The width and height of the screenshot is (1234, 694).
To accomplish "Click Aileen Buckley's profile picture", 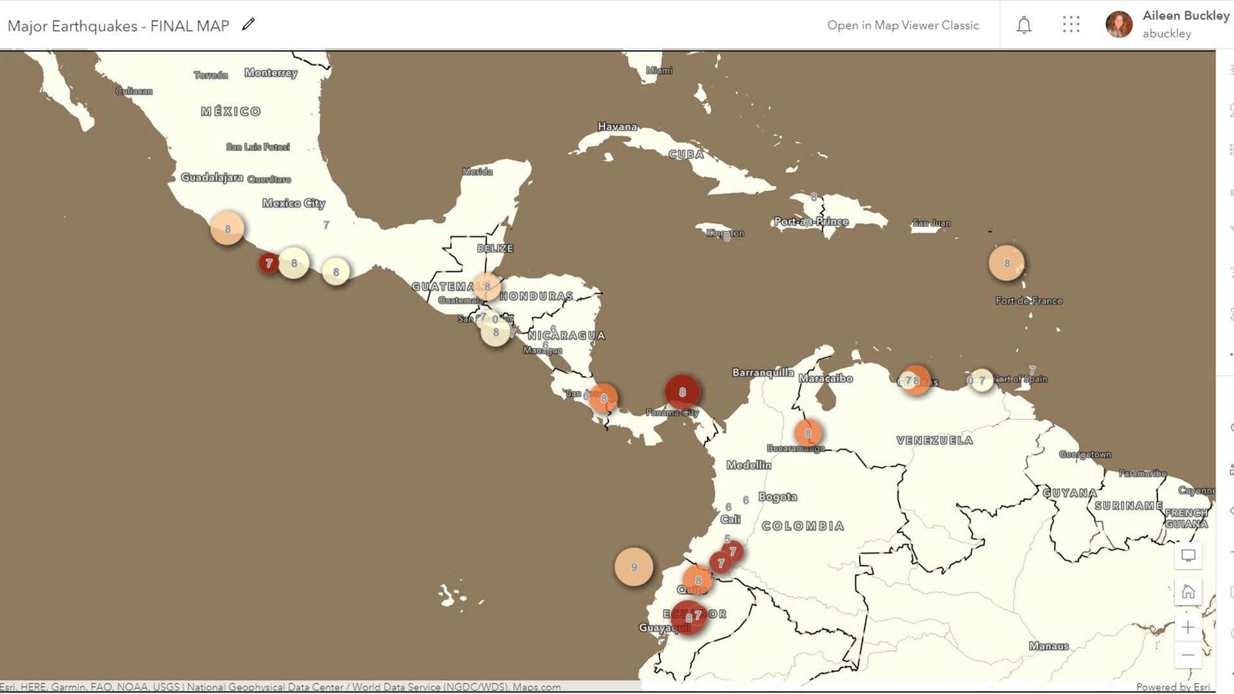I will 1118,24.
